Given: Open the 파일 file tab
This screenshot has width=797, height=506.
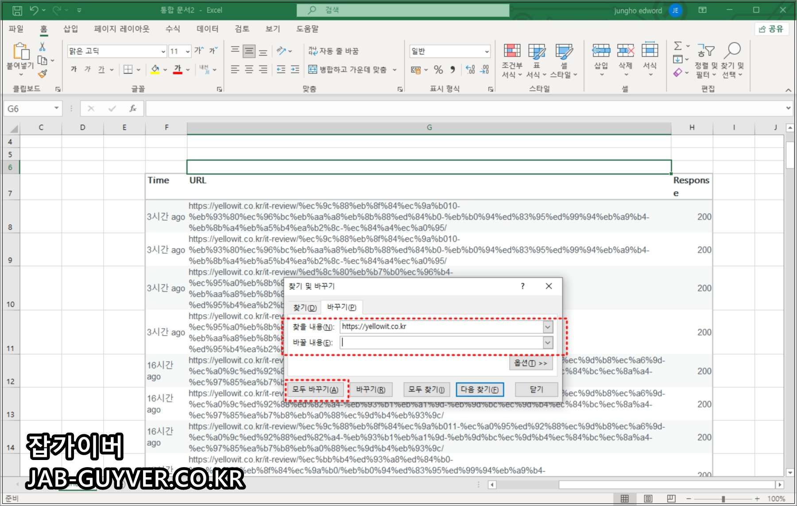Looking at the screenshot, I should 16,29.
